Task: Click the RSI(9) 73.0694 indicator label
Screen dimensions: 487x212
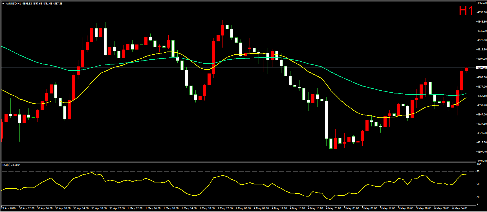Action: coord(12,165)
